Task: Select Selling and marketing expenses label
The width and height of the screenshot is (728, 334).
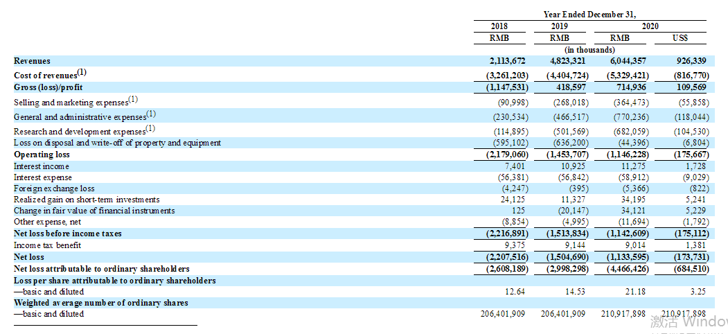Action: point(76,101)
